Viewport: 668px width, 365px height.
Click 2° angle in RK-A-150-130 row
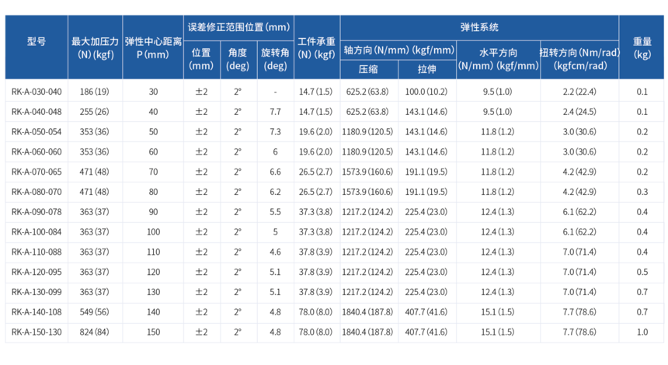(238, 332)
